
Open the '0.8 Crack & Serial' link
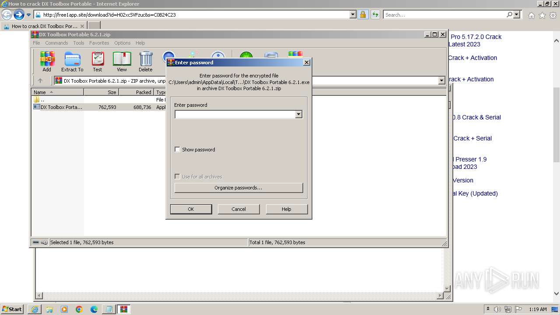[x=476, y=117]
